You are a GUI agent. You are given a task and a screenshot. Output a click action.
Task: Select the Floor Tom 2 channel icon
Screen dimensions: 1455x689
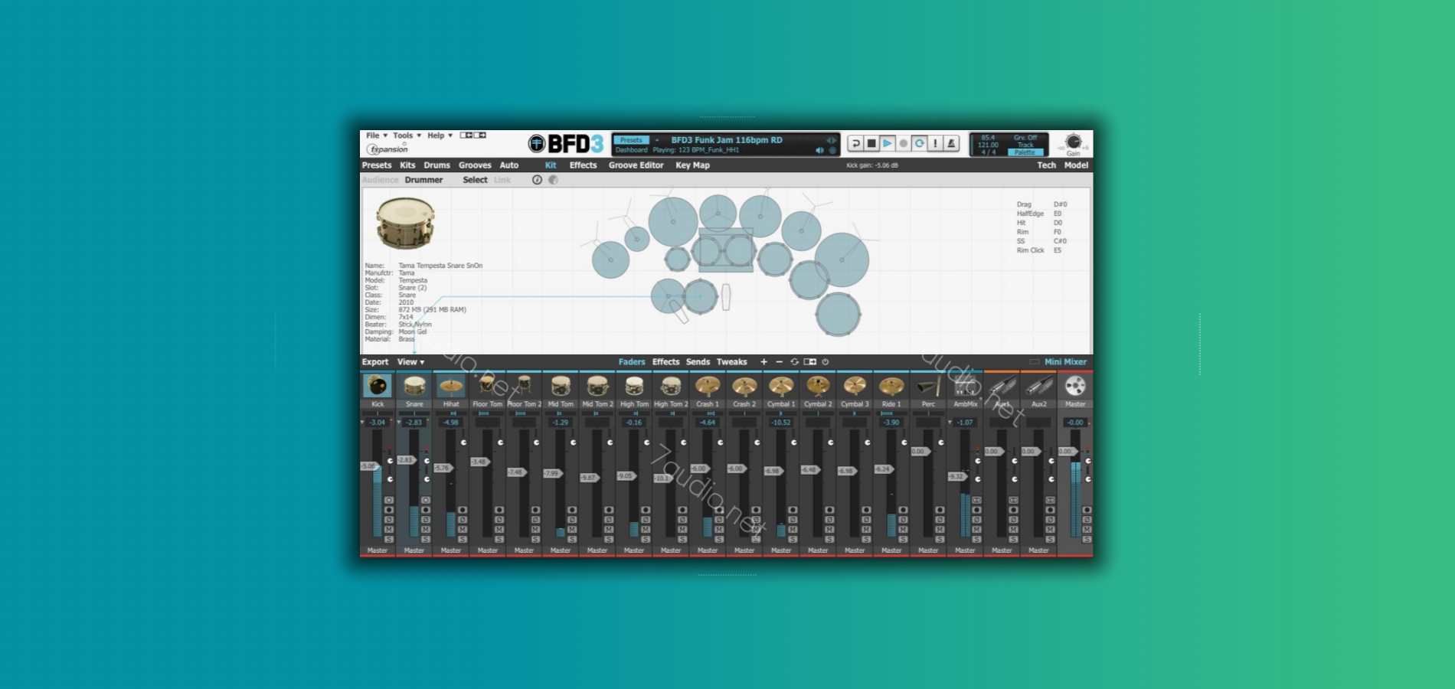click(525, 386)
